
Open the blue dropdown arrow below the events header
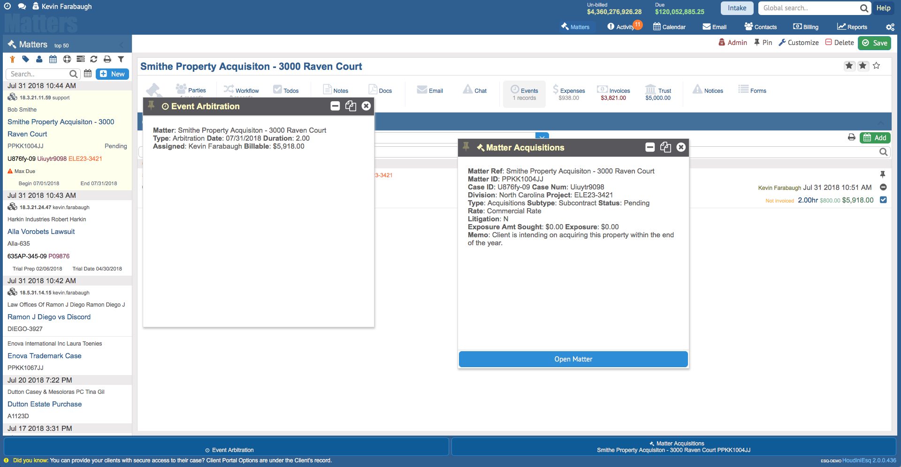[x=542, y=136]
